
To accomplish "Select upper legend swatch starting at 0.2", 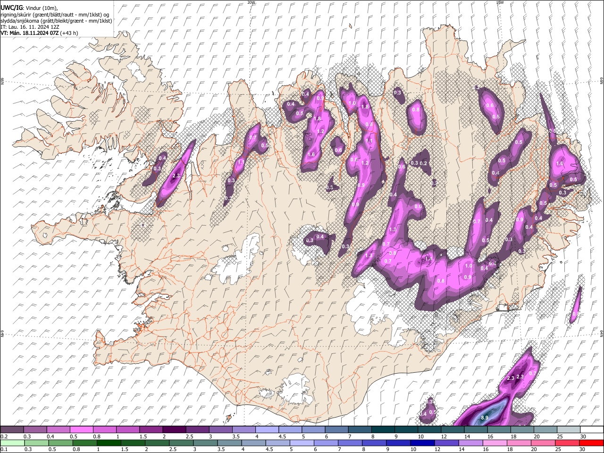I will [12, 429].
